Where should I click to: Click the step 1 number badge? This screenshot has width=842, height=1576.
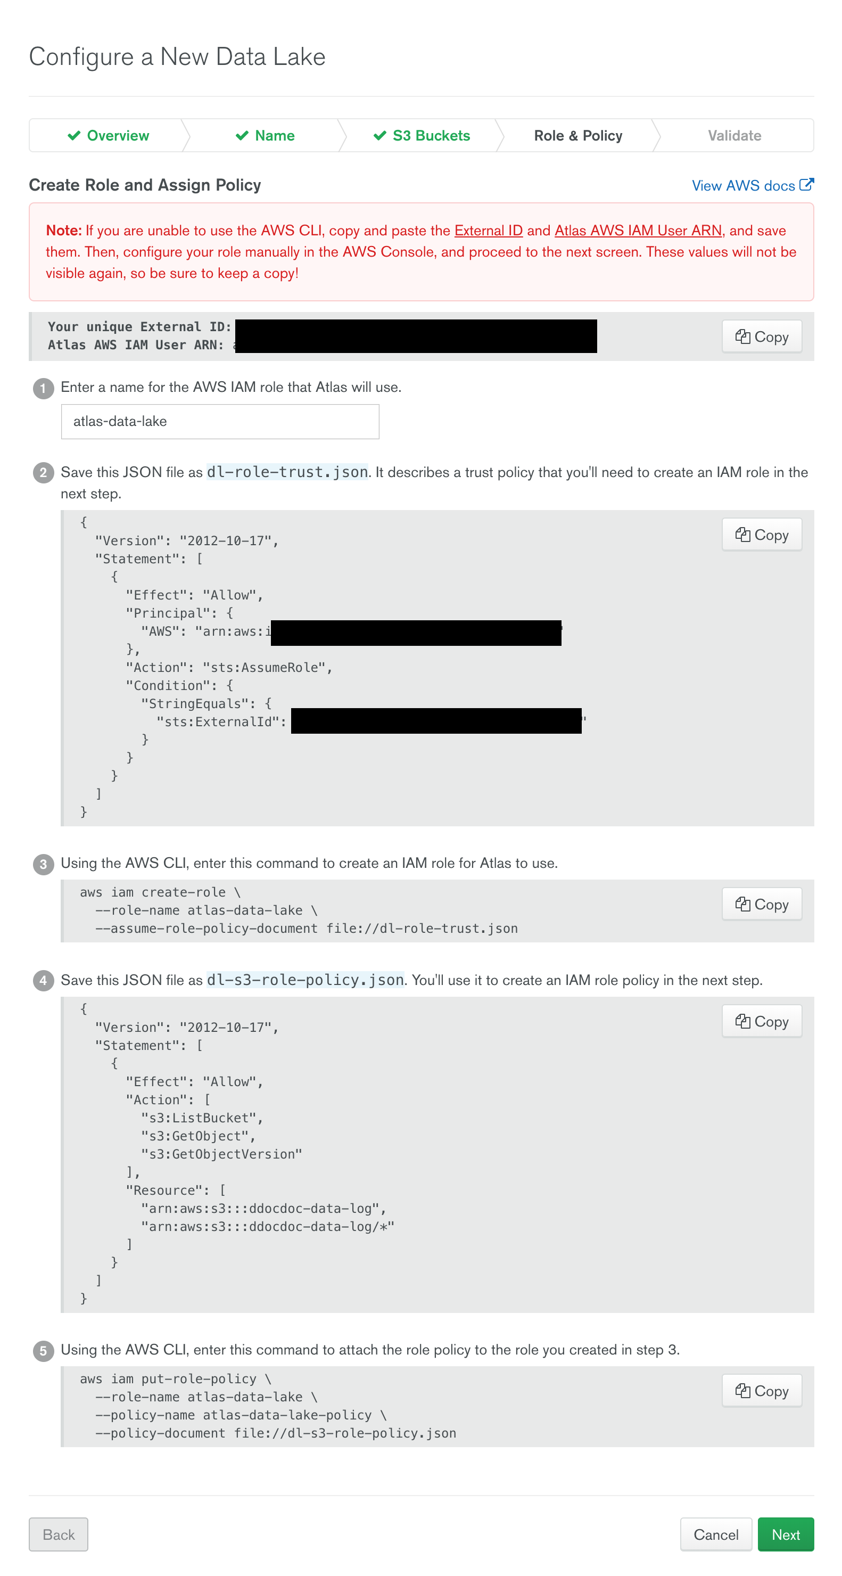(x=44, y=388)
